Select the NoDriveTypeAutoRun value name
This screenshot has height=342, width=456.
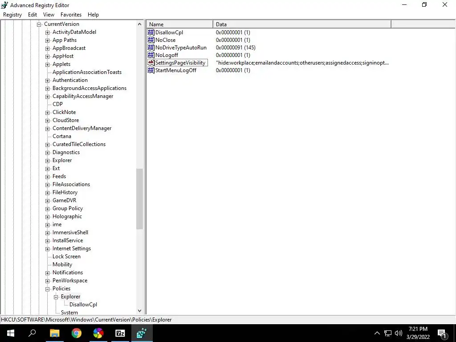[x=181, y=47]
